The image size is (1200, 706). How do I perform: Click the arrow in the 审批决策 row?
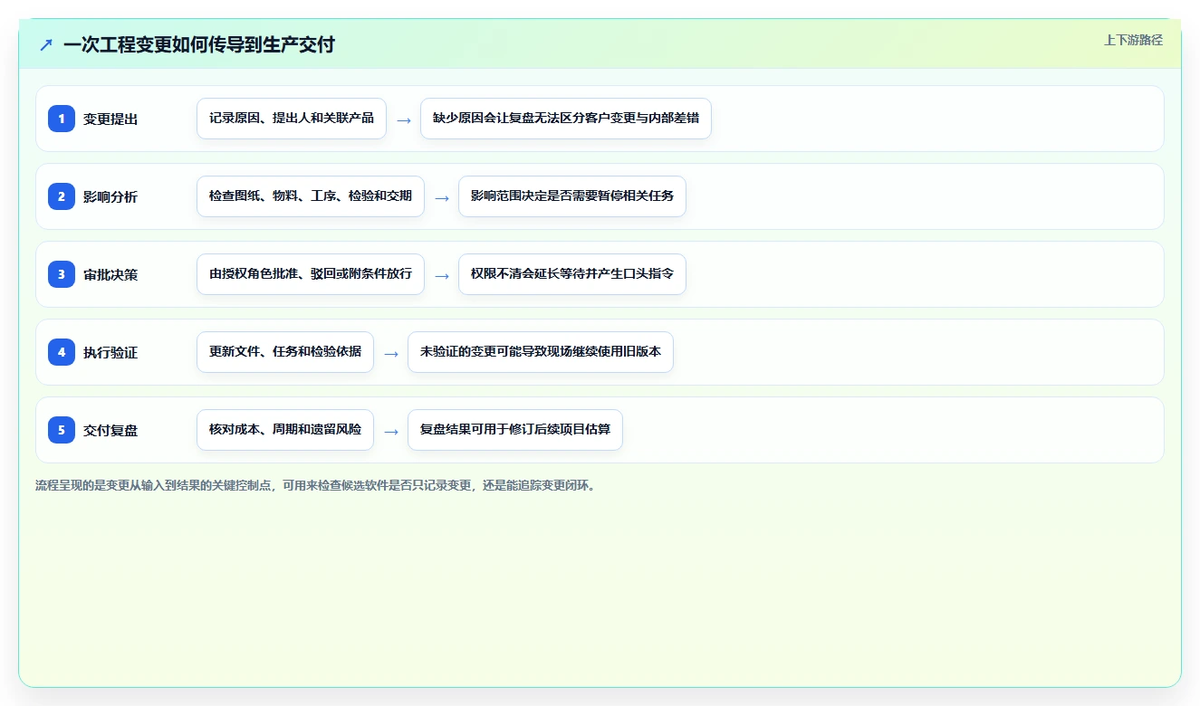(x=442, y=275)
